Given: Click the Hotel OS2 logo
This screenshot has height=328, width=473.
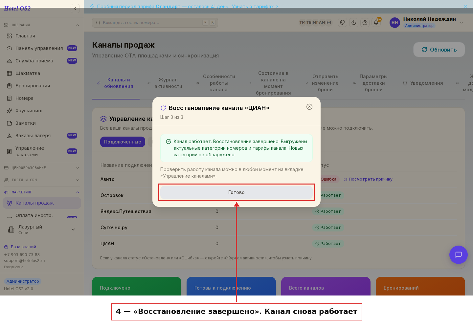Looking at the screenshot, I should [x=17, y=9].
